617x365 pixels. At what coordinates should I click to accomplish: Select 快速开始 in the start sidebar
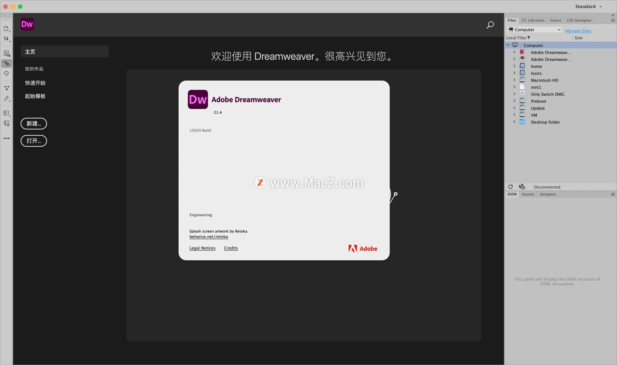pos(35,83)
